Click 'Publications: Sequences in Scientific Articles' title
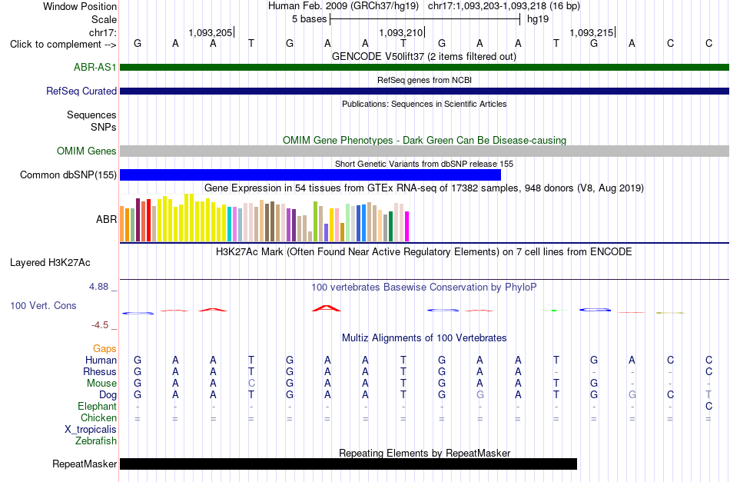 pos(424,104)
